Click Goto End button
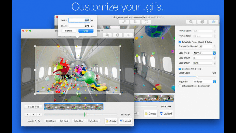Image resolution: width=236 pixels, height=133 pixels. coord(93,121)
